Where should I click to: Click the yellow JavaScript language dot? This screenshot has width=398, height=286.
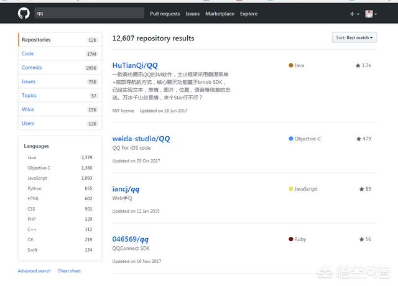click(x=291, y=189)
